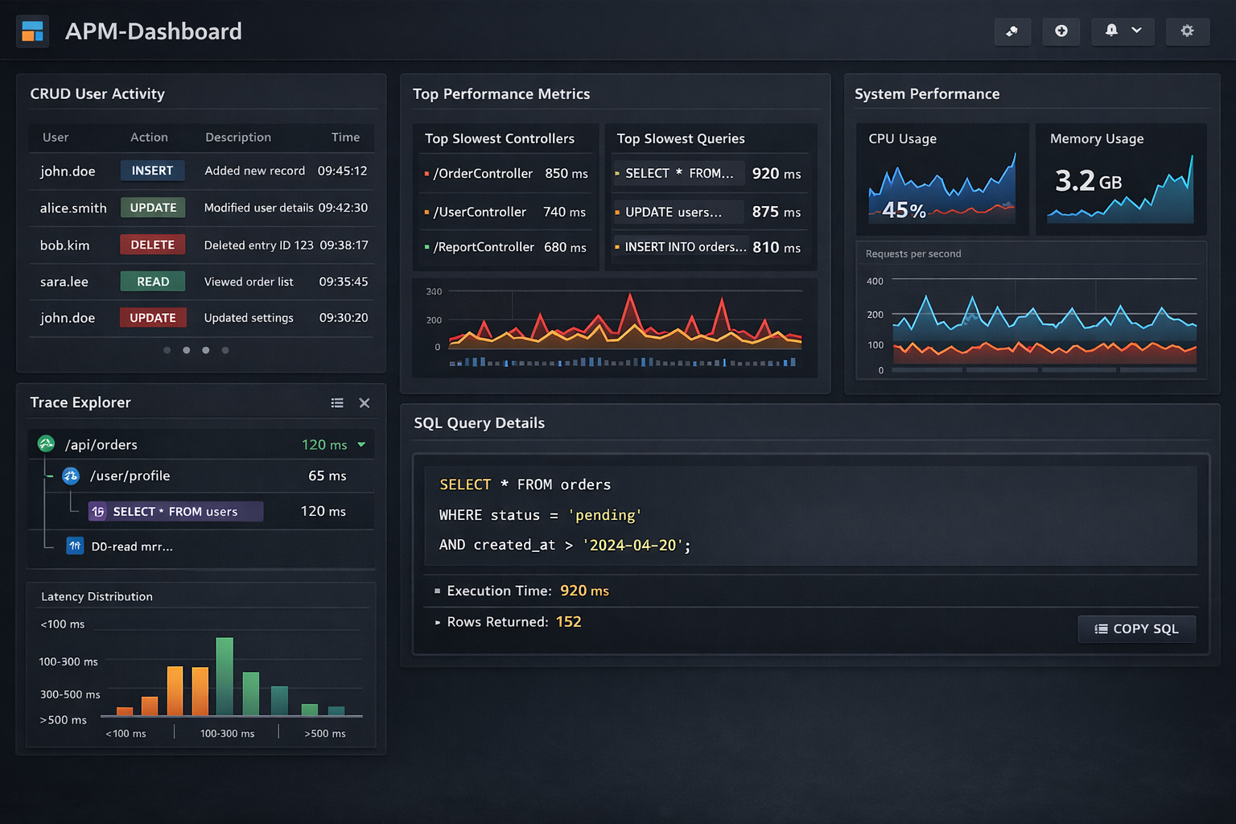
Task: Click the COPY SQL button
Action: (1136, 629)
